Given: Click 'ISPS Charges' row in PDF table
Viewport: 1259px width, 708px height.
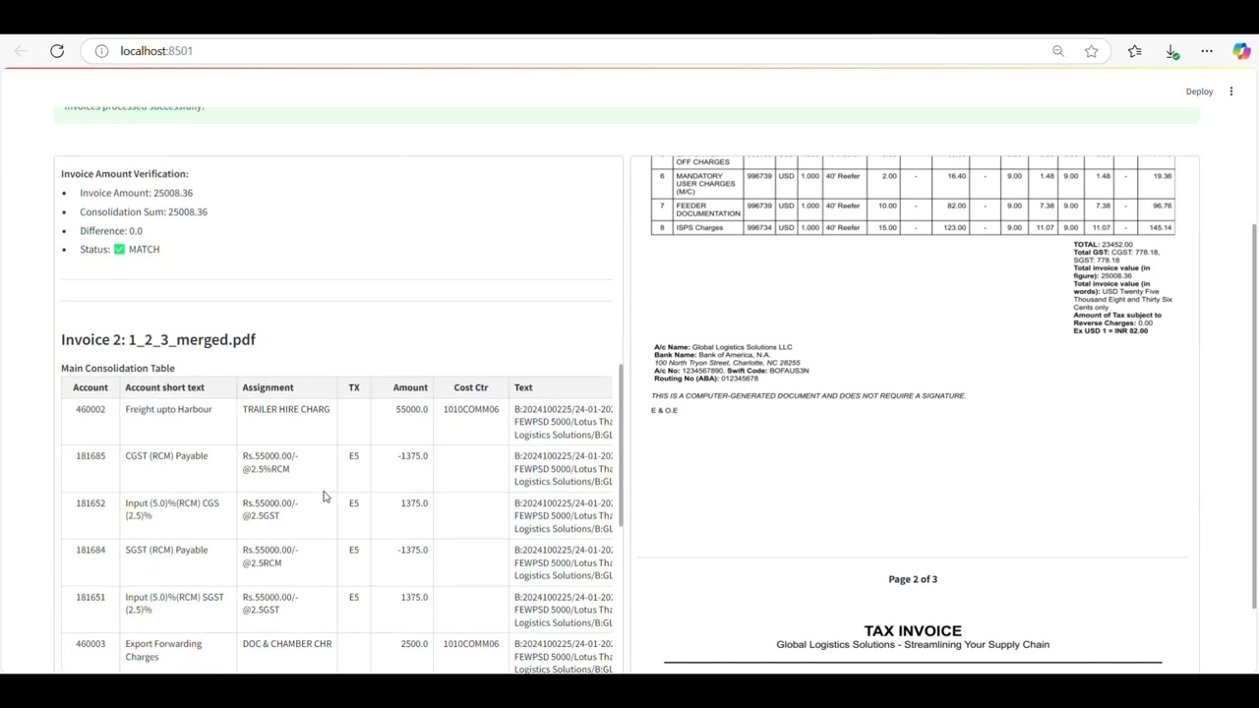Looking at the screenshot, I should tap(913, 228).
